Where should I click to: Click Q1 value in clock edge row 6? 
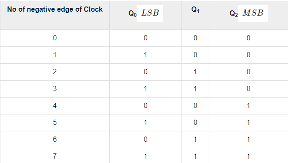click(195, 139)
